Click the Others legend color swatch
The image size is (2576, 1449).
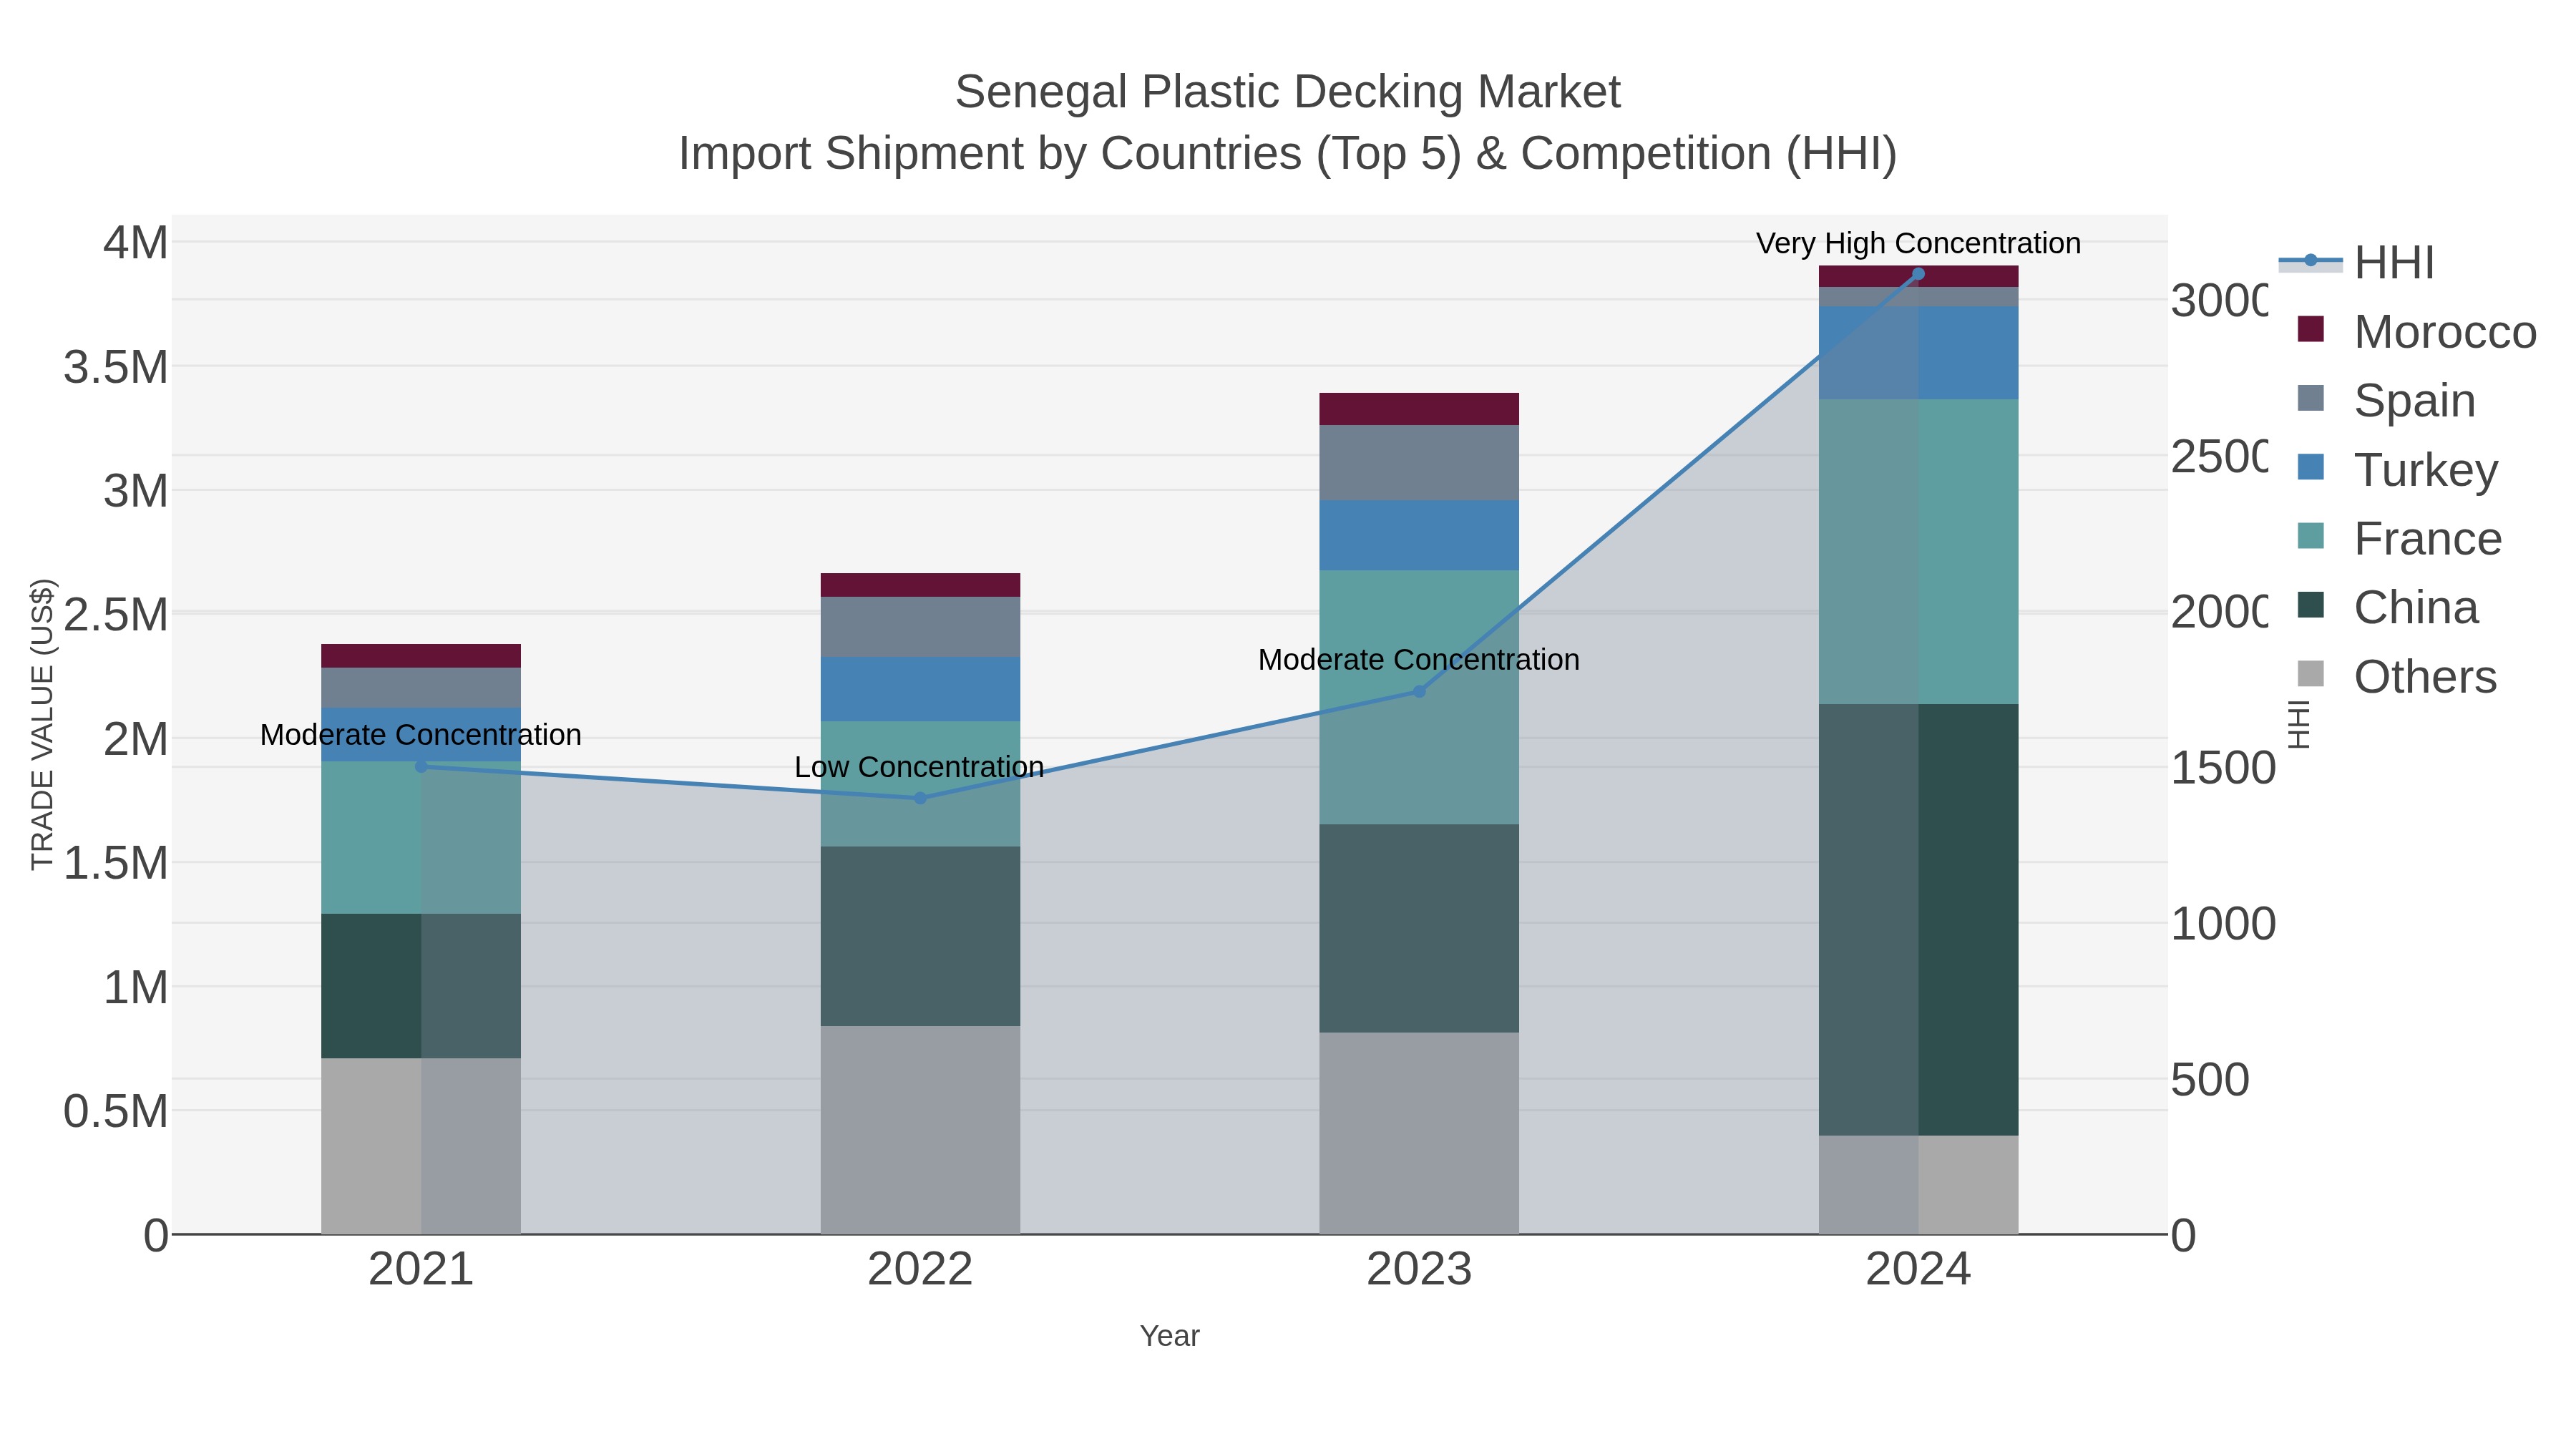2311,674
